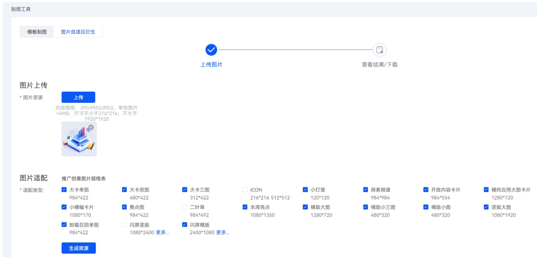
Task: Toggle the 探索频道 checkbox
Action: [365, 190]
